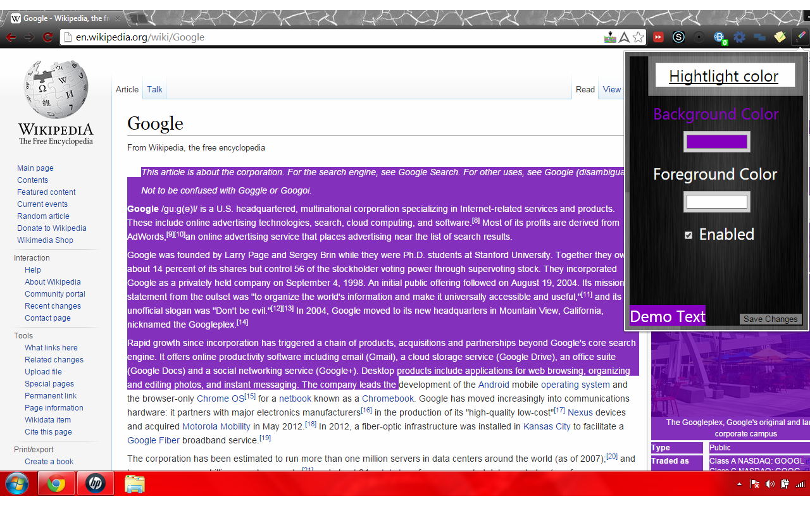Open Create a book link
Viewport: 810px width, 506px height.
49,462
